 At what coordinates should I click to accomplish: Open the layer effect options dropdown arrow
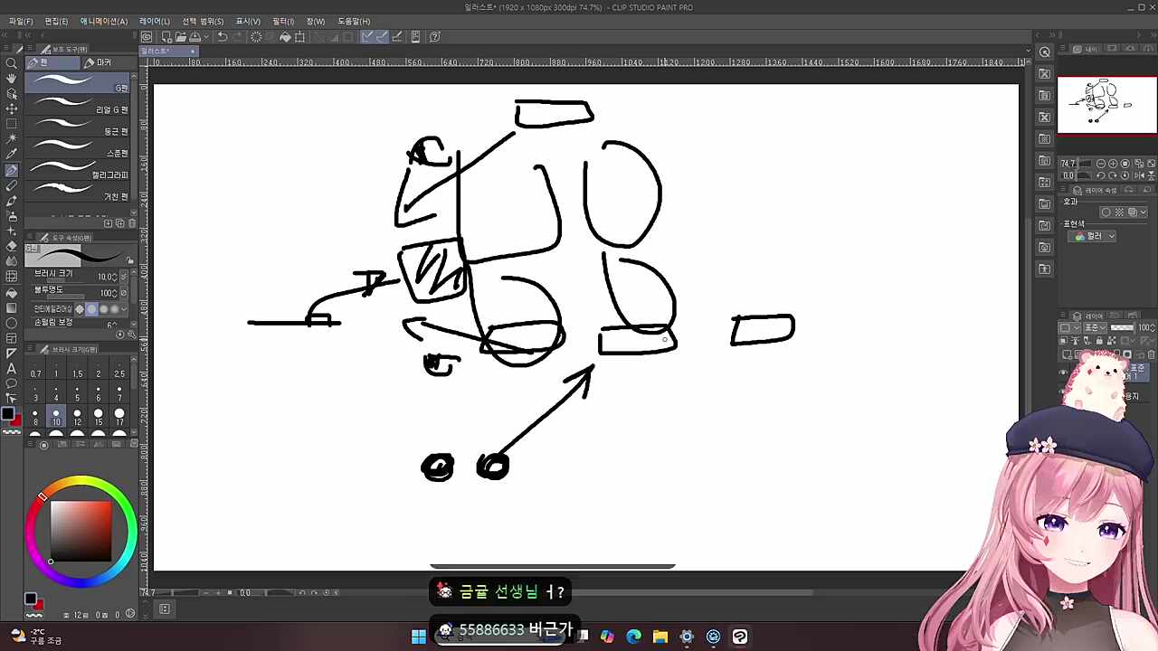tap(1144, 212)
